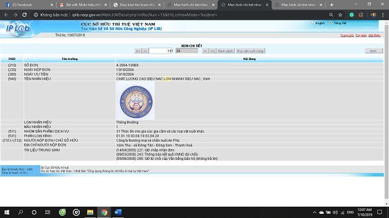Viewport: 389px width, 218px height.
Task: Switch to the Facebook tab
Action: 28,5
